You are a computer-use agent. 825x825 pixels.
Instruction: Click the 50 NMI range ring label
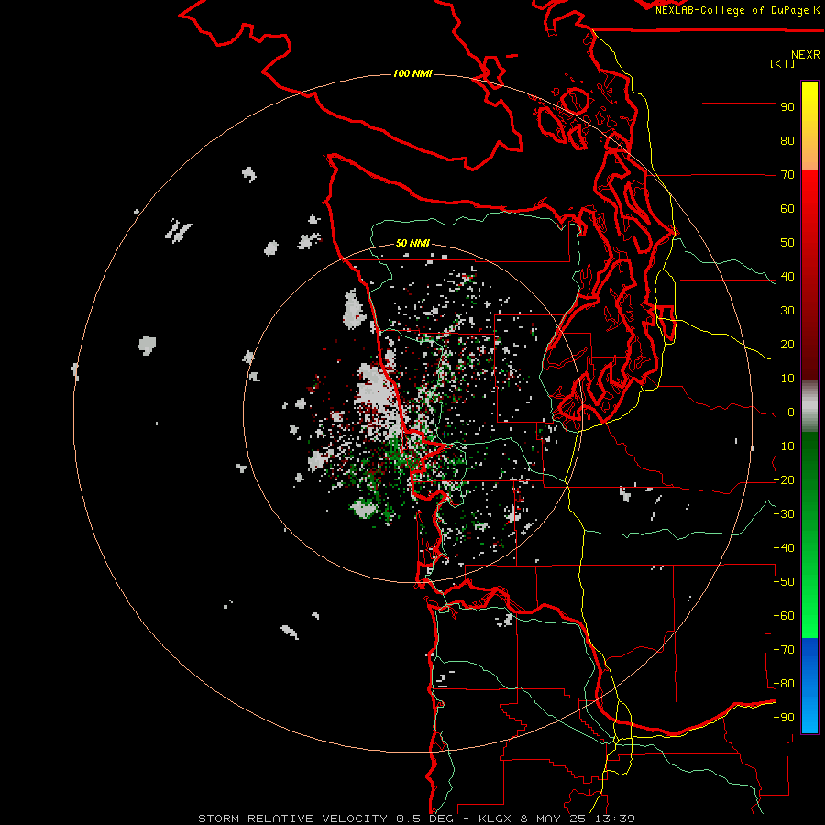[412, 243]
